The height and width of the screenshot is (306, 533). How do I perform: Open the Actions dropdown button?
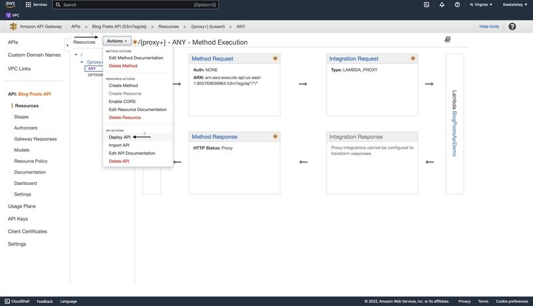[117, 41]
